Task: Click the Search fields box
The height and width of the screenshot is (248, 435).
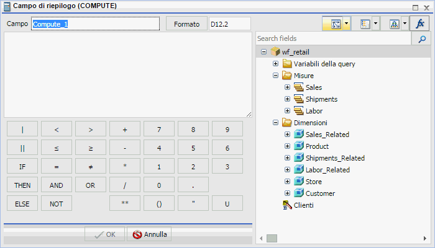Action: pyautogui.click(x=333, y=38)
